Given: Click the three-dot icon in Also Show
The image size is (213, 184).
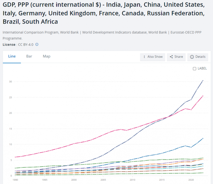Looking at the screenshot, I should 144,57.
